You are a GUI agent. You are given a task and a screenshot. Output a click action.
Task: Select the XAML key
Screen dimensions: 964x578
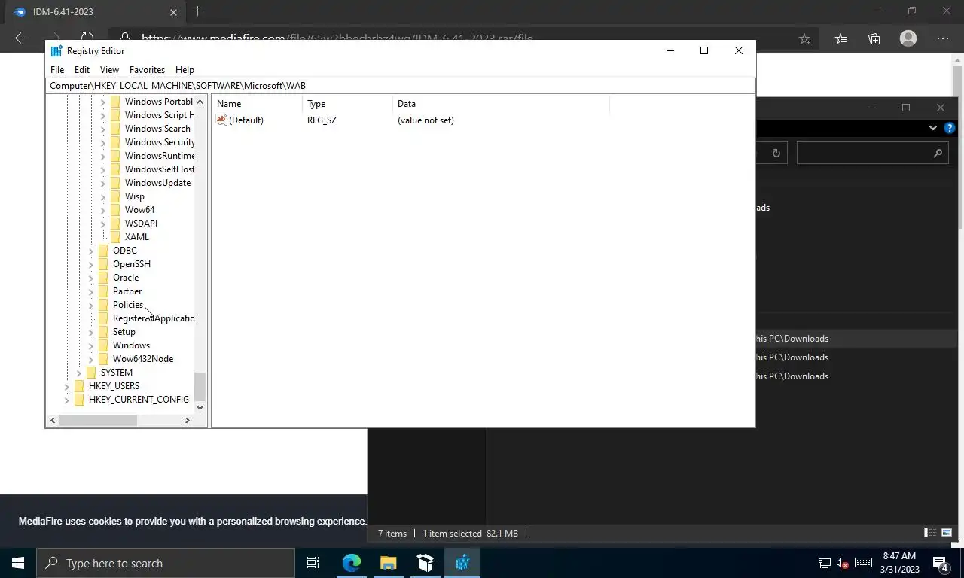(x=136, y=237)
